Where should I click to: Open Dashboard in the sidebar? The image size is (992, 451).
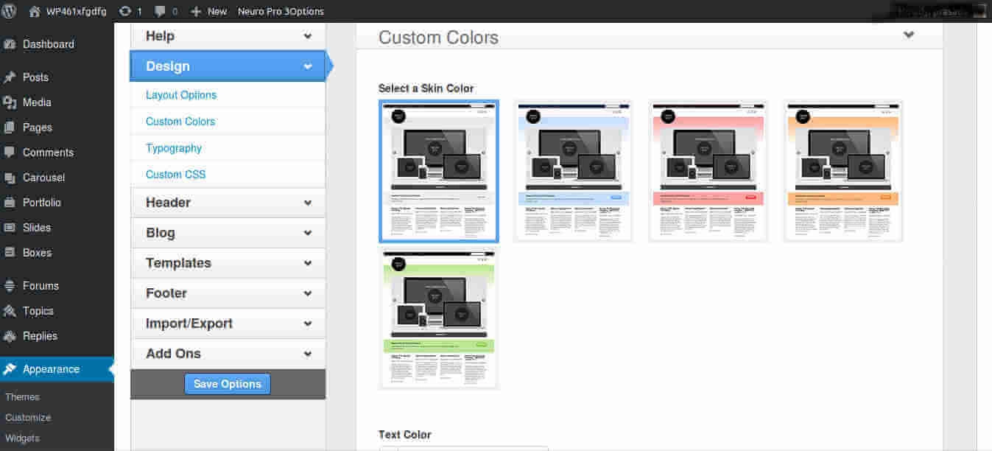point(48,44)
